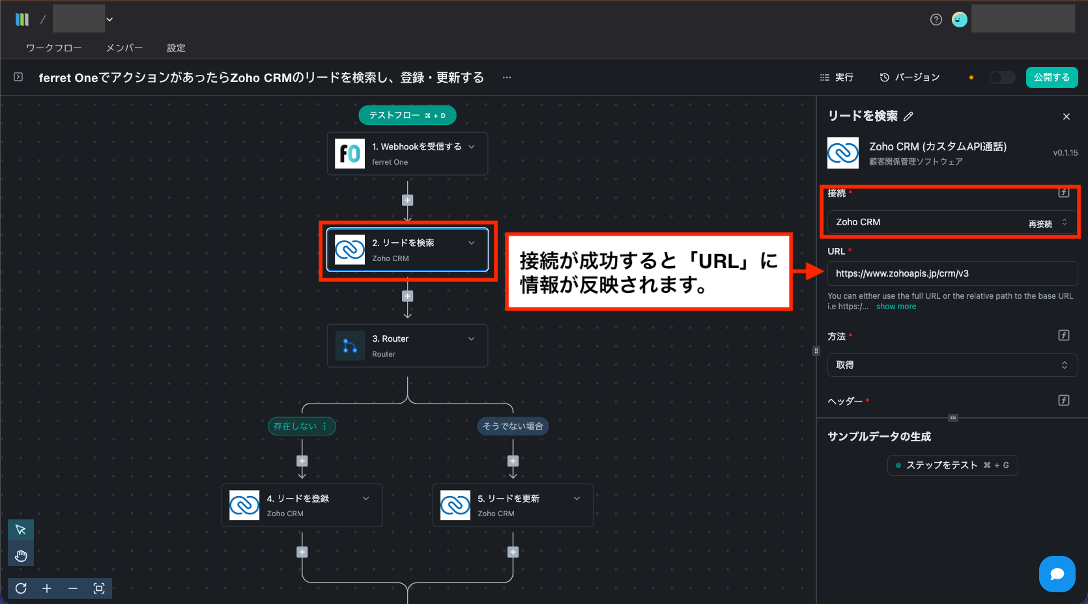1088x604 pixels.
Task: Select the そうでない場合 branch label
Action: (513, 426)
